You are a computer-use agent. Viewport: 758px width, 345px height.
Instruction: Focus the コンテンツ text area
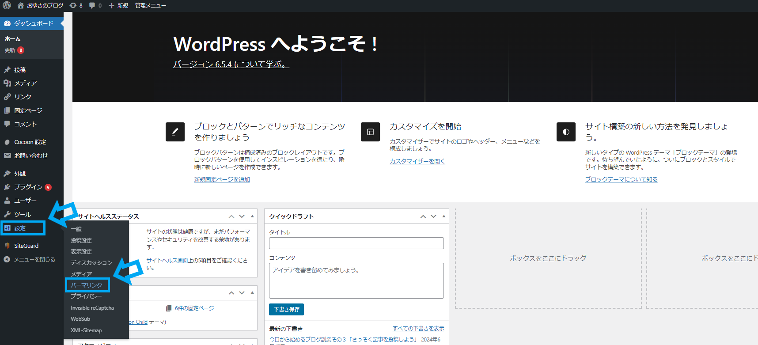pyautogui.click(x=356, y=281)
